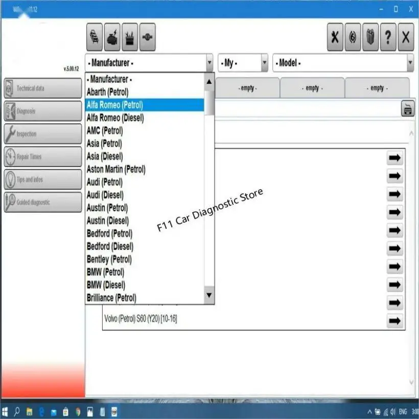Choose Alfa Romeo (Diesel) from list

tap(145, 118)
